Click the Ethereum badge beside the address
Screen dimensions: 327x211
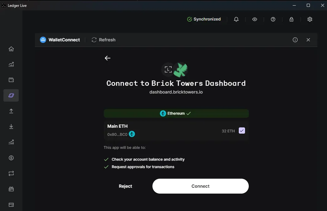132,134
